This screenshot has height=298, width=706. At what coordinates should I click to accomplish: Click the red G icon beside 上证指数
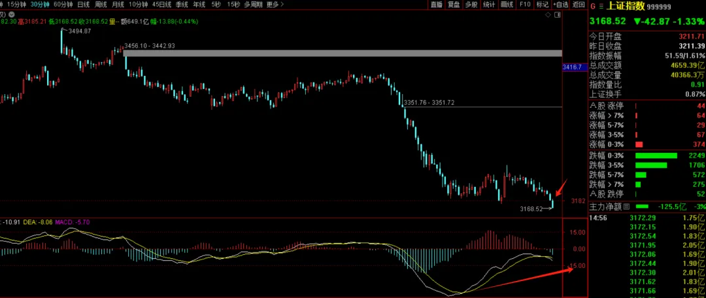593,7
